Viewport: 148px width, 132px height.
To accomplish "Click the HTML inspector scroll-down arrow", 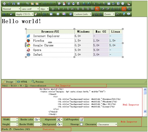I will tap(145, 111).
